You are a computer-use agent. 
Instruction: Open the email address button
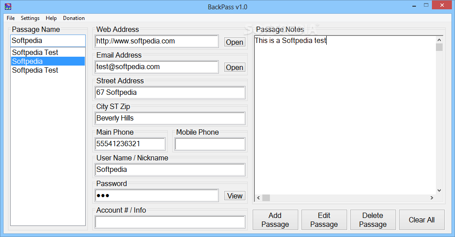pos(234,67)
